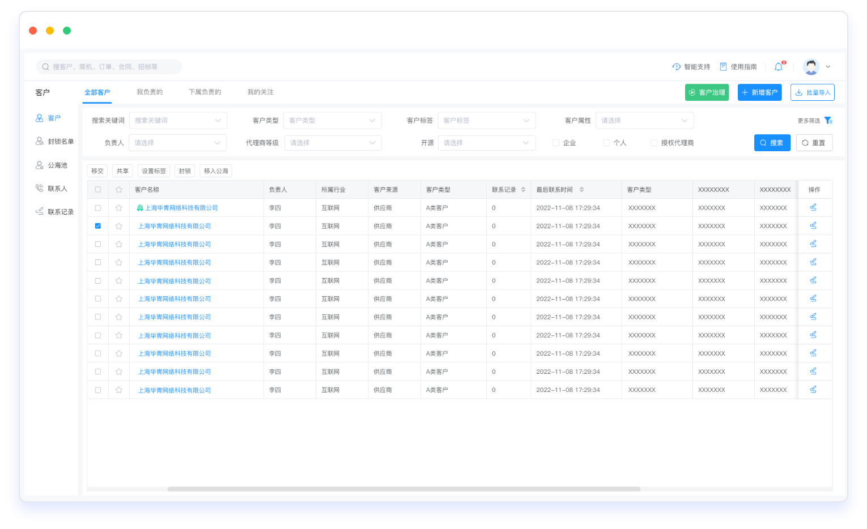Click the table horizontal scrollbar

pos(403,489)
